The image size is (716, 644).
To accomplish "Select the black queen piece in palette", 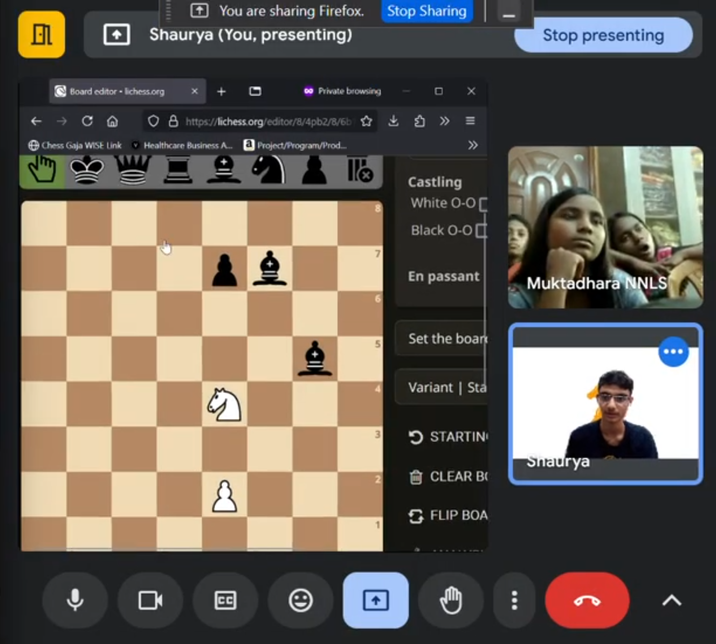I will [x=133, y=170].
